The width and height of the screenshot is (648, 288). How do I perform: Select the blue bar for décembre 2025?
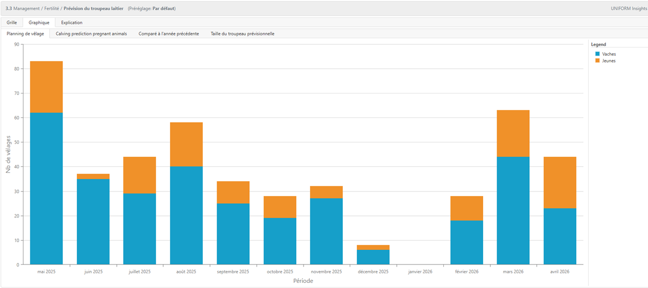pyautogui.click(x=373, y=257)
